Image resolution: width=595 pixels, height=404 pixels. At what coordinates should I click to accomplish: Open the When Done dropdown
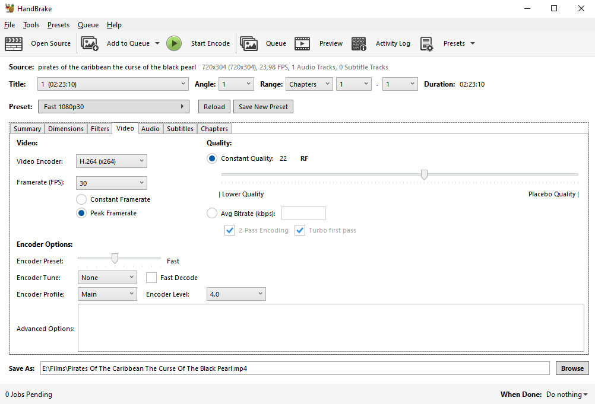click(567, 395)
